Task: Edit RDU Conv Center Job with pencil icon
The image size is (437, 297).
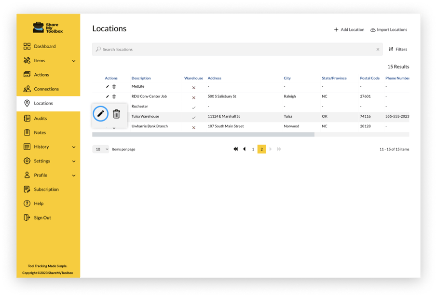Action: tap(107, 96)
